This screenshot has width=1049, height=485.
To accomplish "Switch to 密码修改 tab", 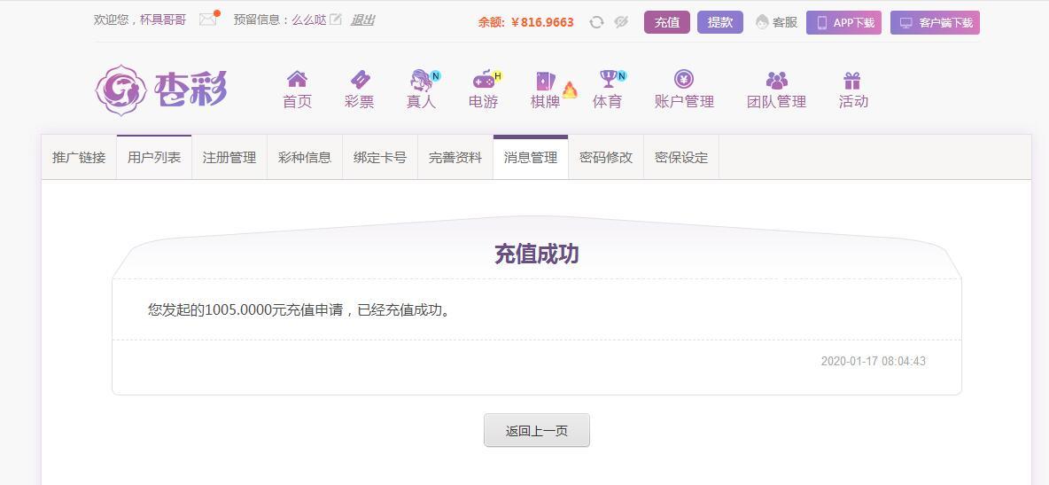I will [606, 158].
